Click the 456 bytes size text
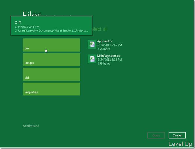The image size is (195, 149). coord(104,49)
